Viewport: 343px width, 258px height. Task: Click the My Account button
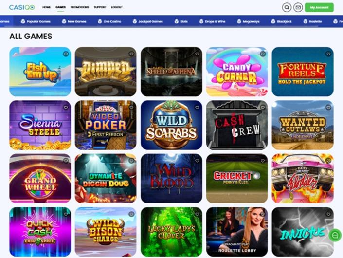pyautogui.click(x=319, y=7)
